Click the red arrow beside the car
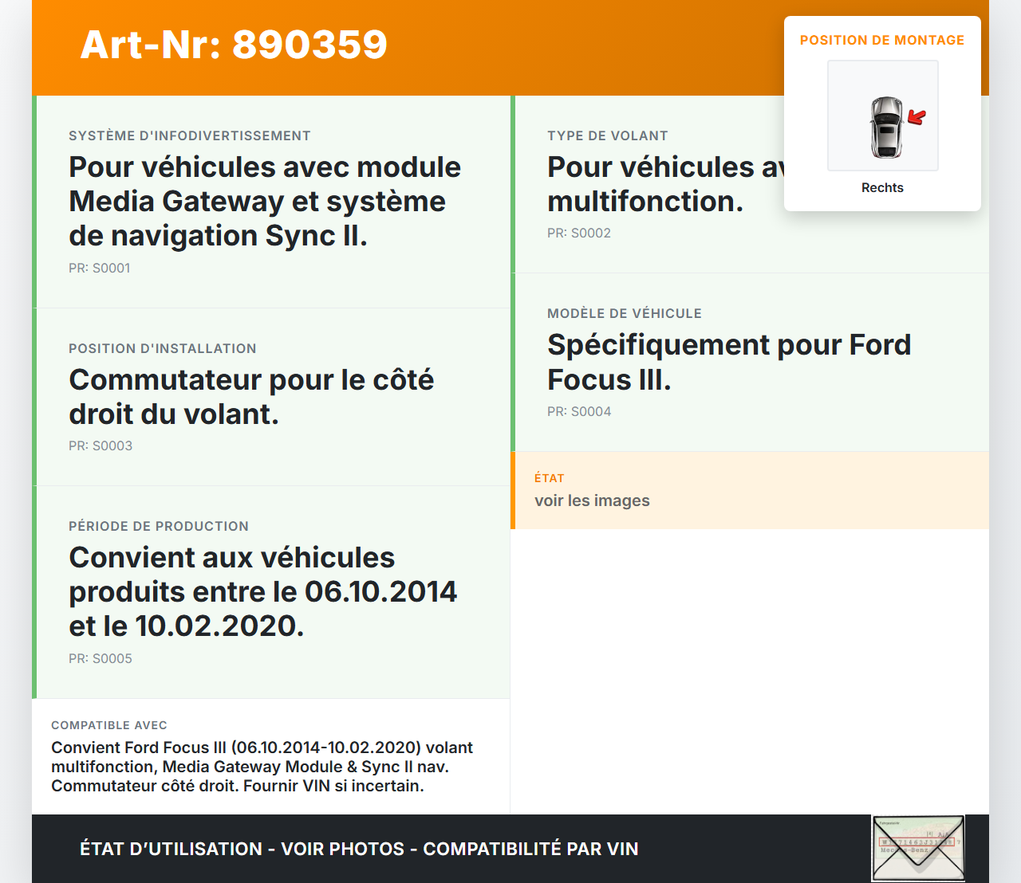Screen dimensions: 1021x883 (x=917, y=118)
